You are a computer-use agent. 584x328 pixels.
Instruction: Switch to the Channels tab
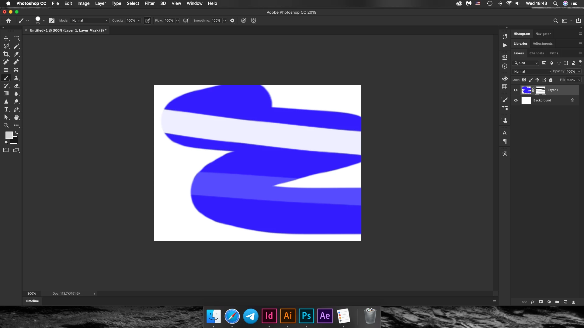point(536,53)
